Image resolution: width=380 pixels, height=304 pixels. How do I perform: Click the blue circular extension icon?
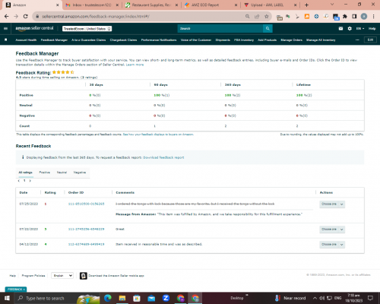[x=316, y=17]
